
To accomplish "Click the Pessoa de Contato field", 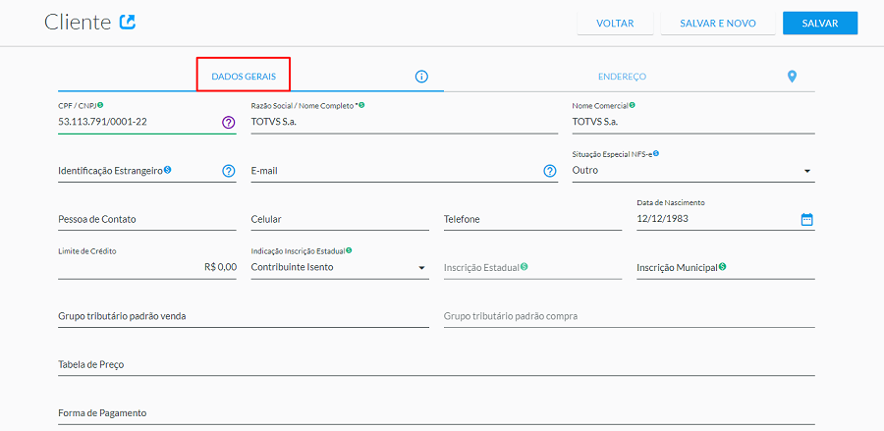I will click(147, 219).
